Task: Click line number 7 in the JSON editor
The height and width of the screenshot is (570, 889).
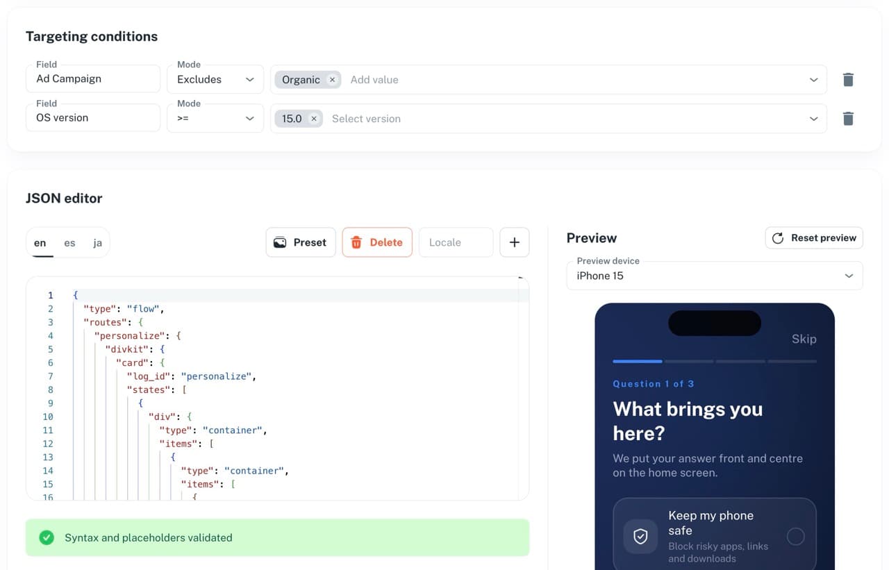Action: coord(50,376)
